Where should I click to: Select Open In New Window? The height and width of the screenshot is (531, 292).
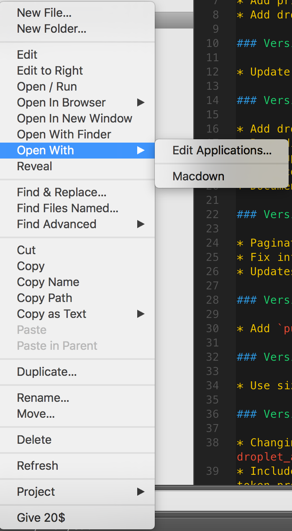pos(74,119)
